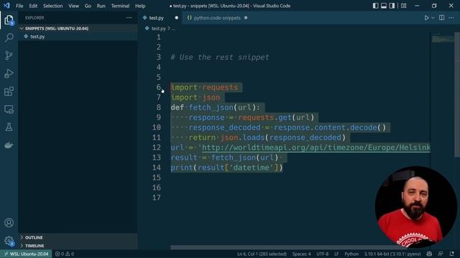Click the minimap code overview
The height and width of the screenshot is (258, 460).
pos(443,39)
